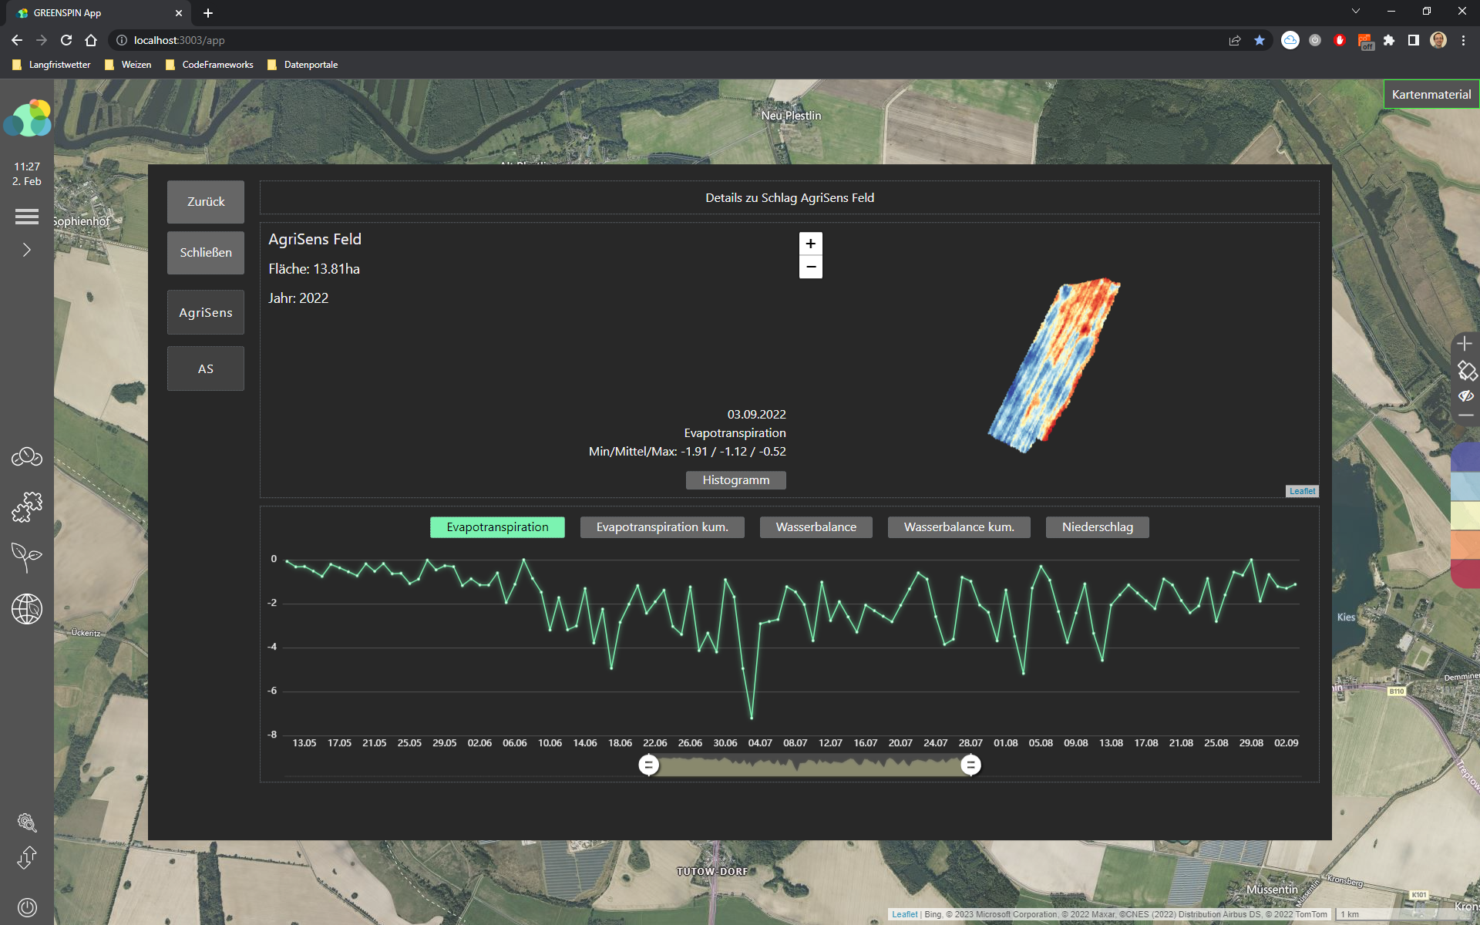The height and width of the screenshot is (925, 1480).
Task: Open the weather clouds section
Action: click(27, 457)
